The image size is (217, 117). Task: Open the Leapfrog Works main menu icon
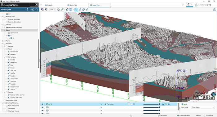[x=2, y=5]
